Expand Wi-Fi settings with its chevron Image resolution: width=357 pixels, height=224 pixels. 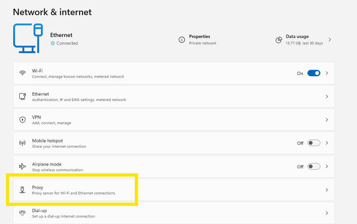coord(327,73)
